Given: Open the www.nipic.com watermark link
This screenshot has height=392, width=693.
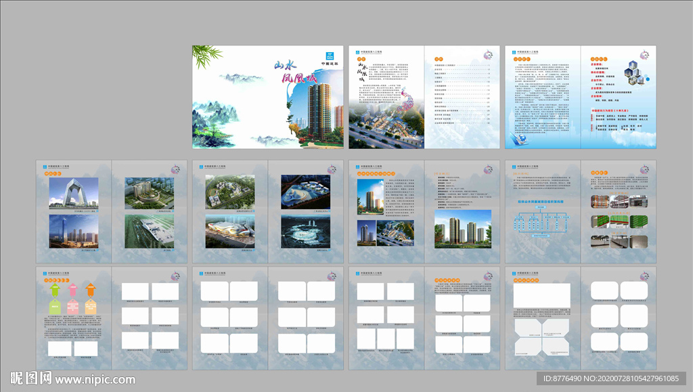Looking at the screenshot, I should click(x=95, y=380).
